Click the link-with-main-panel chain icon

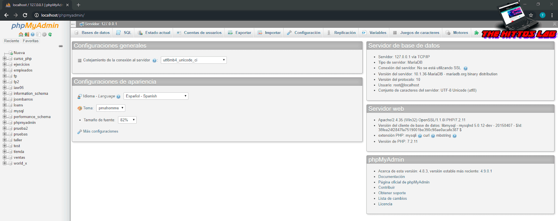(x=61, y=46)
